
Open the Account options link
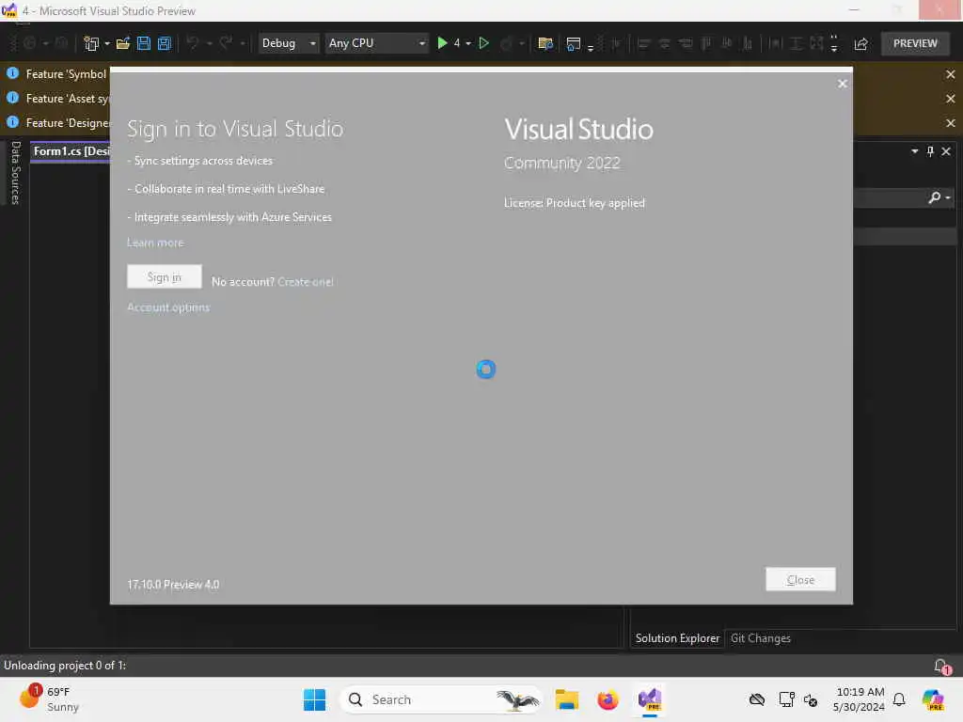(168, 307)
